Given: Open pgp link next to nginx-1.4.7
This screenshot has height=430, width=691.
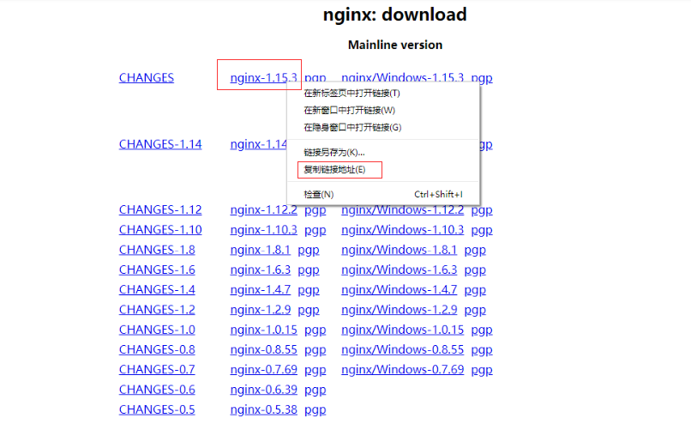Looking at the screenshot, I should click(x=309, y=290).
